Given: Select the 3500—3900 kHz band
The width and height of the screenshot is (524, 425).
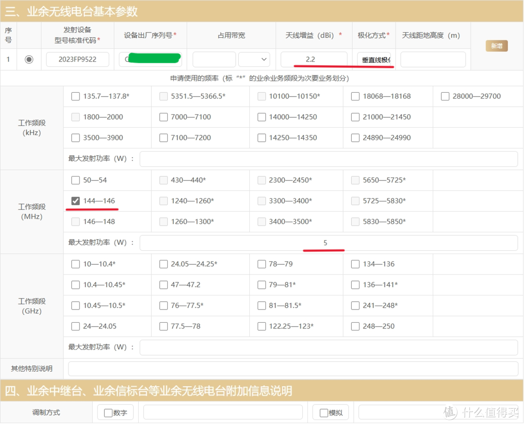Looking at the screenshot, I should pyautogui.click(x=76, y=138).
